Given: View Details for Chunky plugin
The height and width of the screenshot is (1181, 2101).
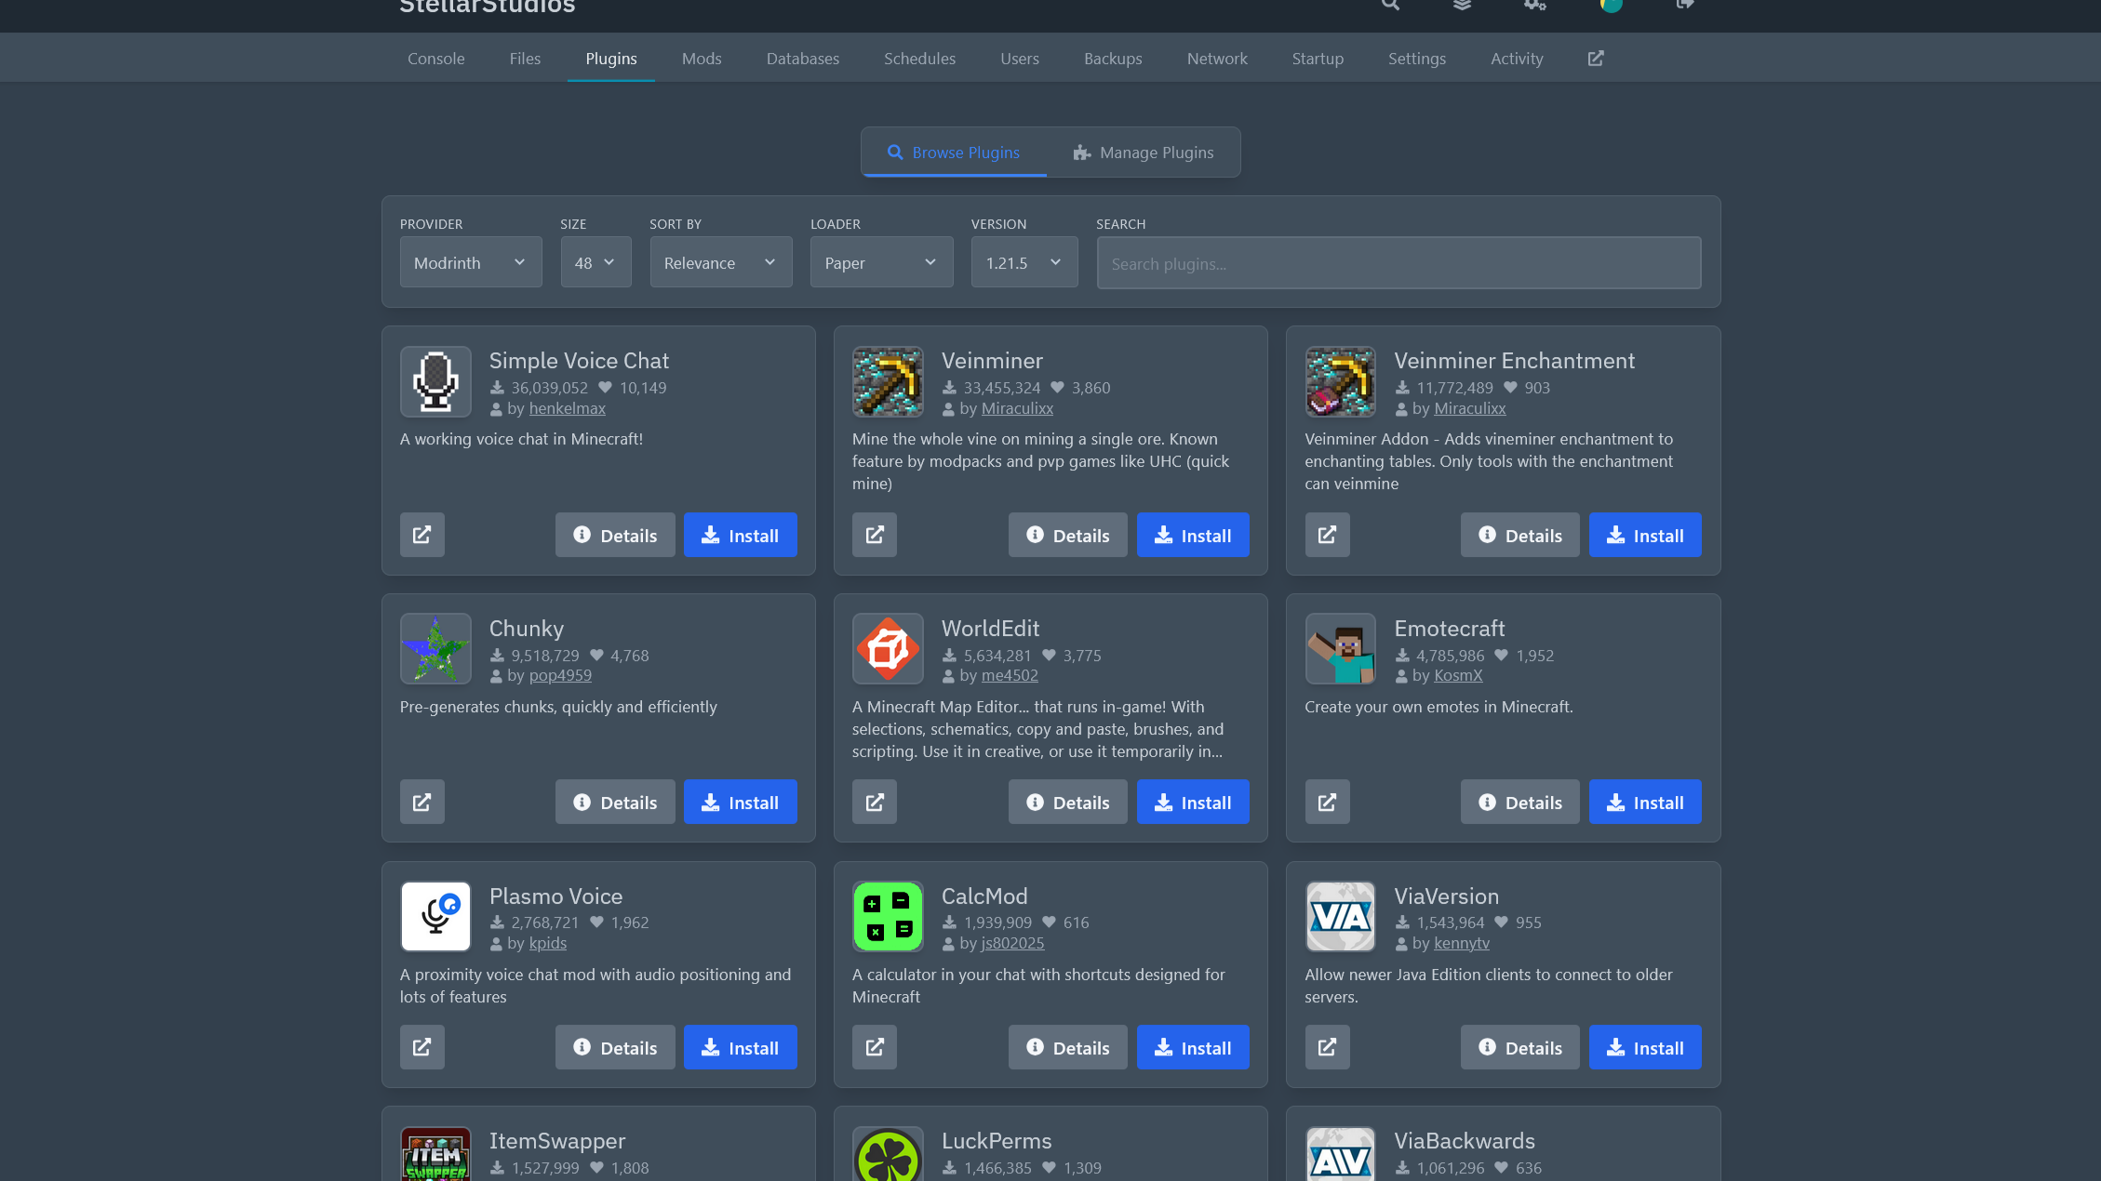Looking at the screenshot, I should [x=615, y=802].
